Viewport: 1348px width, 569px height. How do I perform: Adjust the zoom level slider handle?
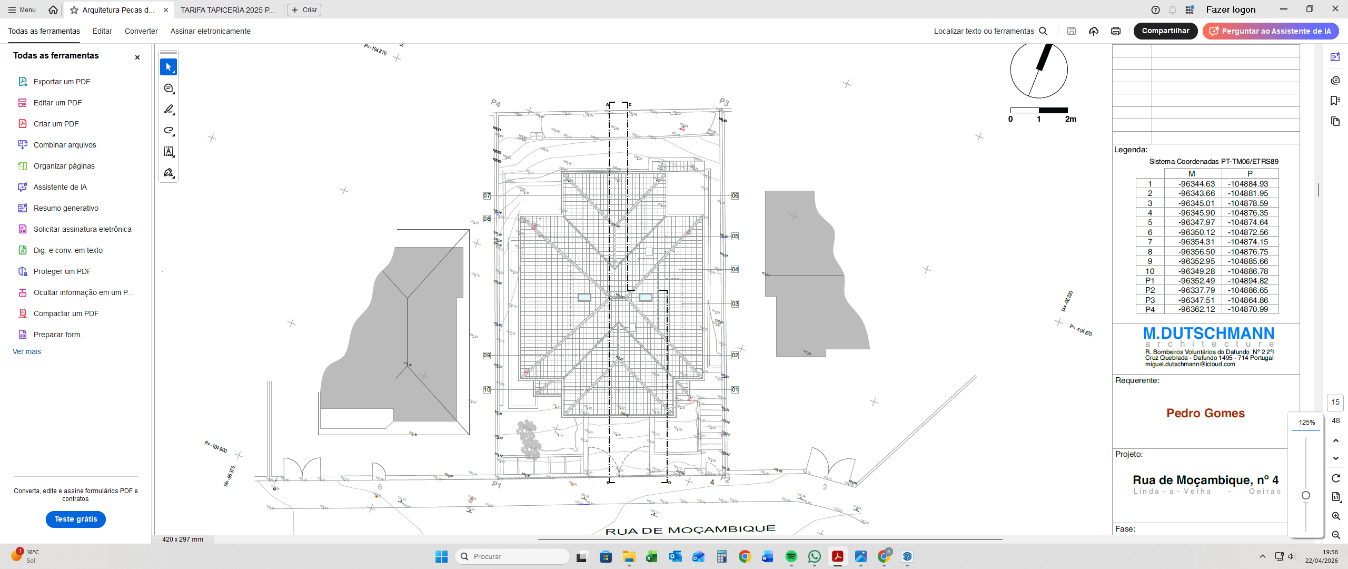(1306, 495)
